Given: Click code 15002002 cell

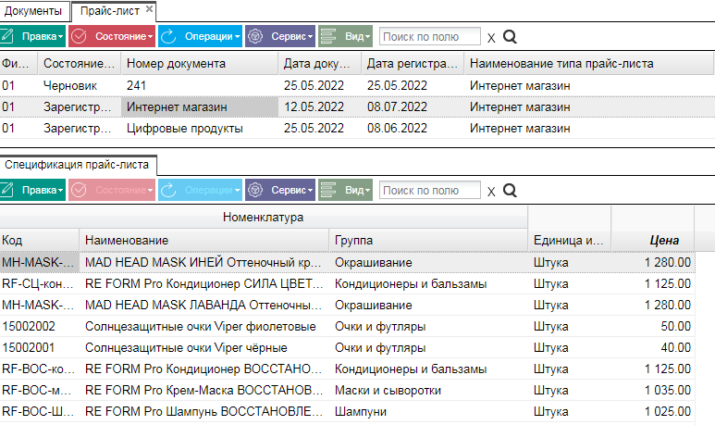Looking at the screenshot, I should pyautogui.click(x=39, y=327).
